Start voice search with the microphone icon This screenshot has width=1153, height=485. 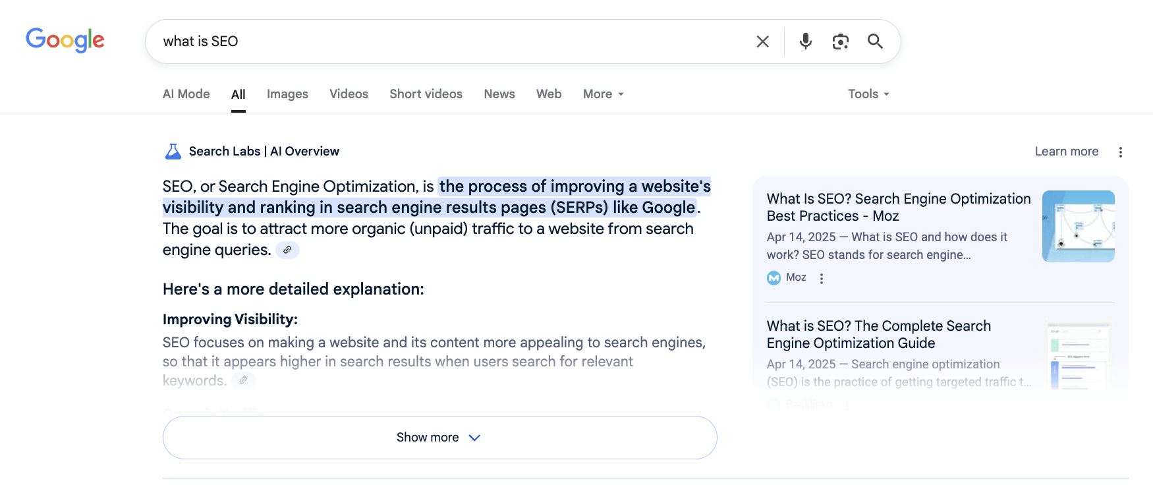point(805,42)
